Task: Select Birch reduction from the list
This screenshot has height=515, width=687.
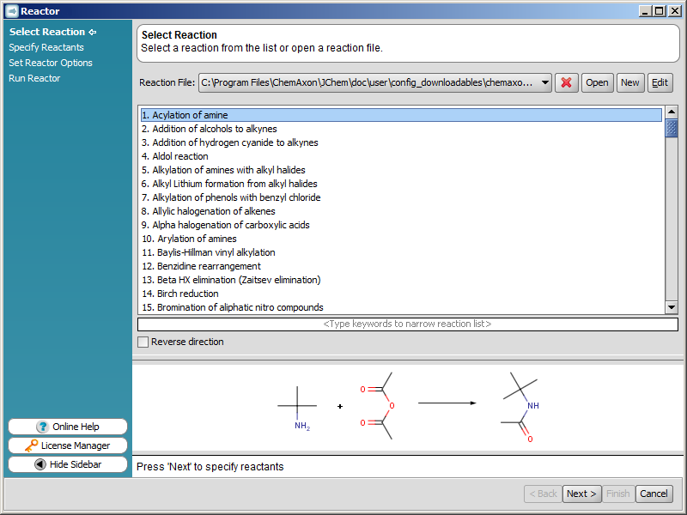Action: (x=188, y=294)
